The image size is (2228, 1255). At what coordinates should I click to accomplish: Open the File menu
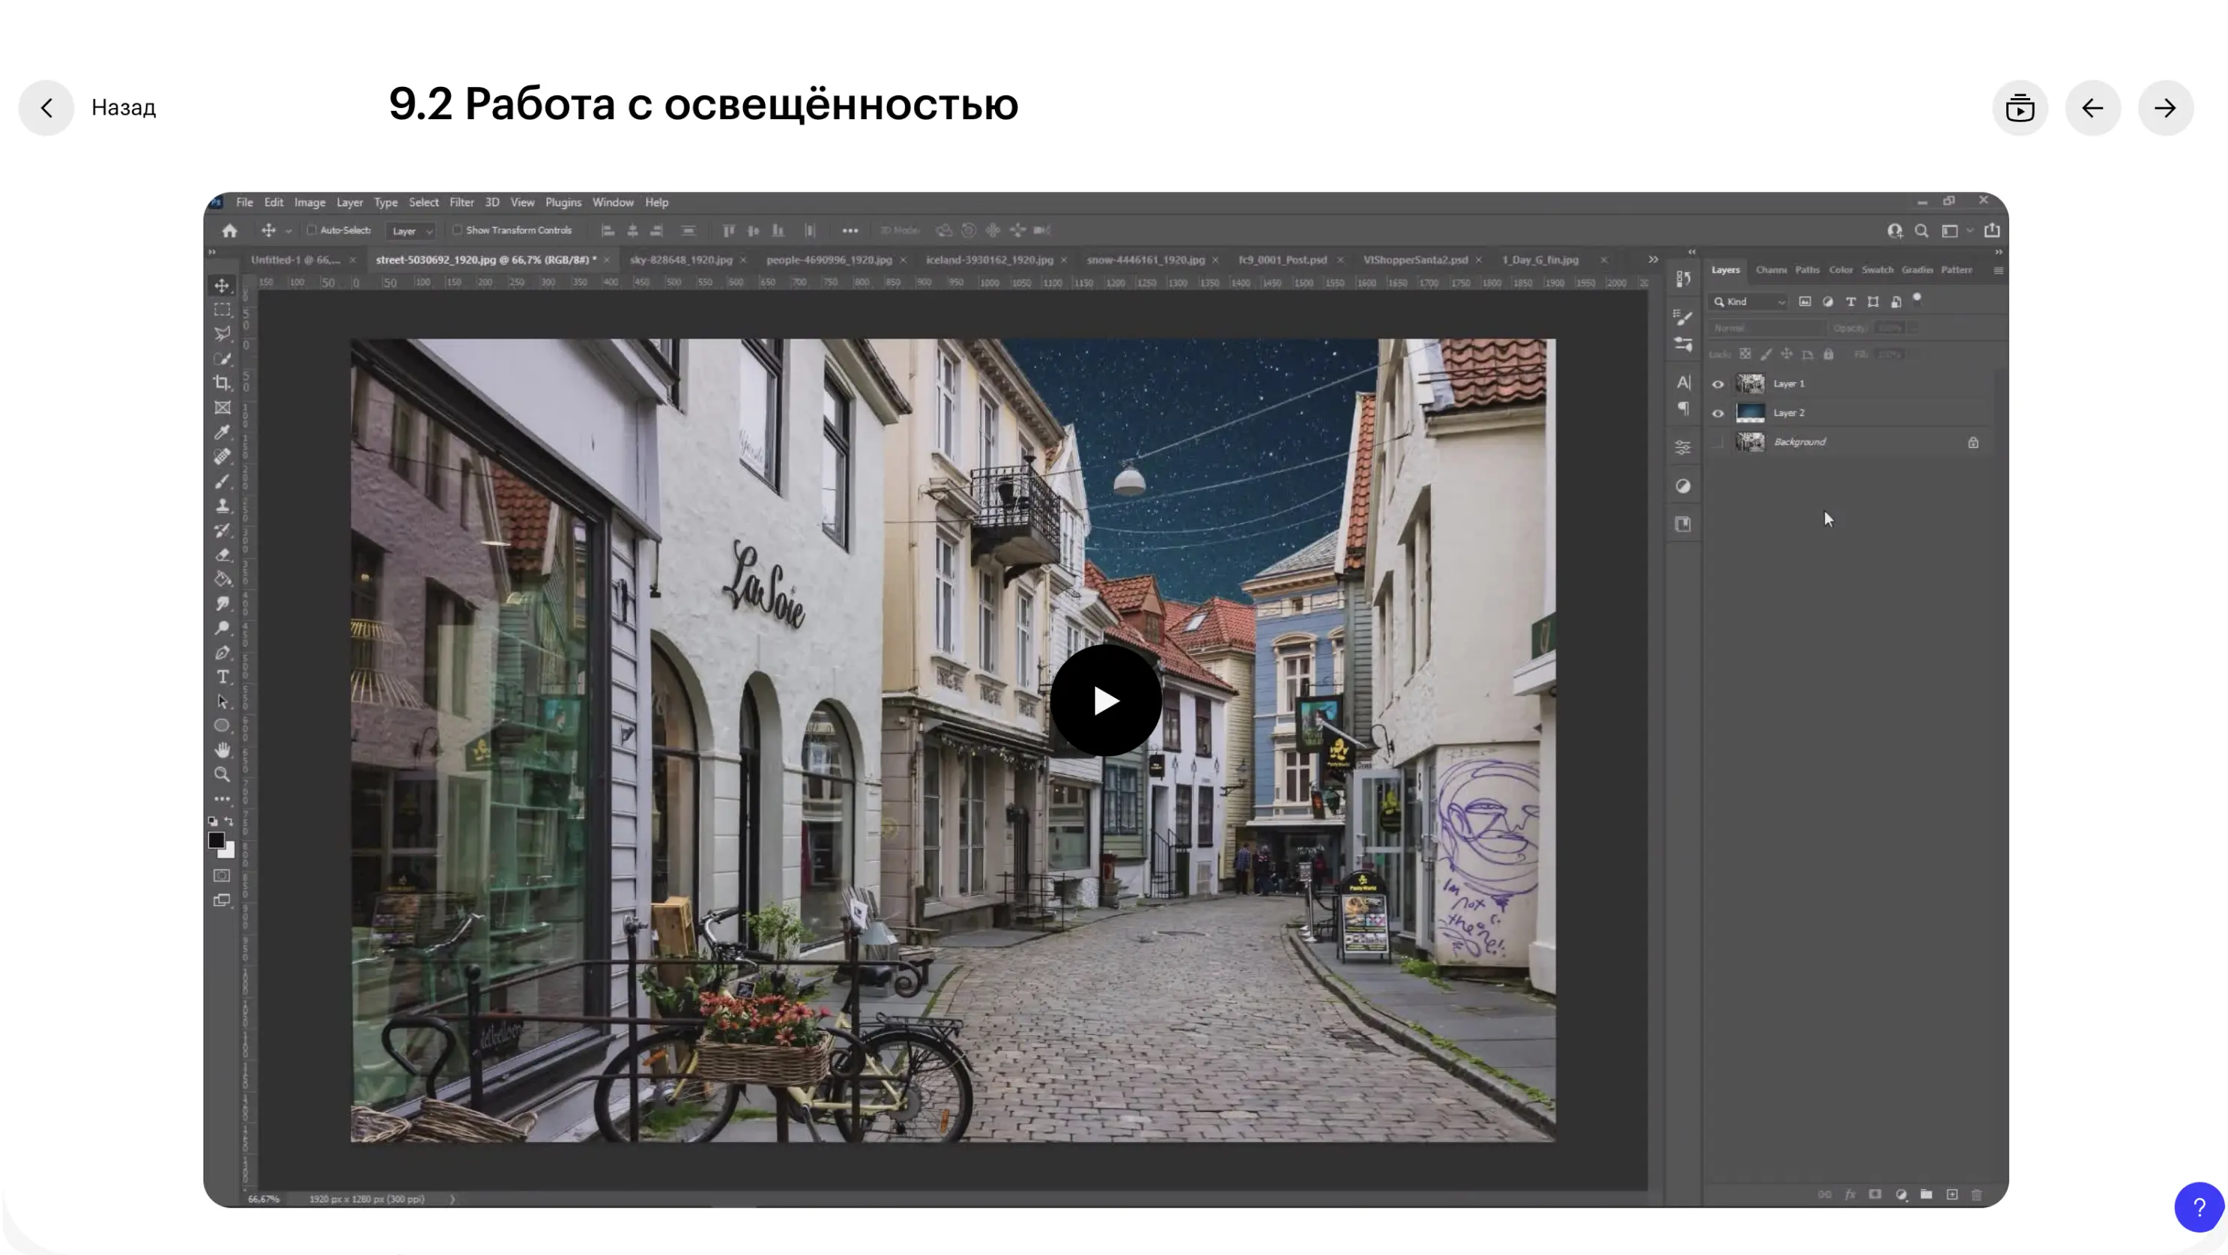coord(245,202)
